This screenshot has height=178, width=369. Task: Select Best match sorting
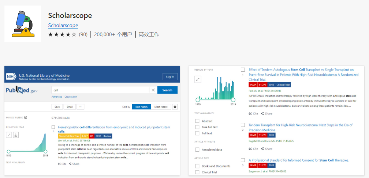pyautogui.click(x=141, y=107)
